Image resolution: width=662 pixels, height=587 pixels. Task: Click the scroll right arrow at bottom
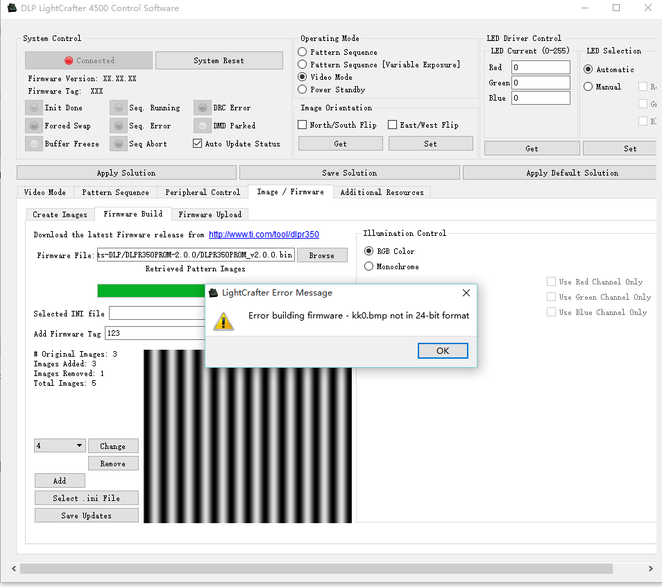(x=651, y=568)
